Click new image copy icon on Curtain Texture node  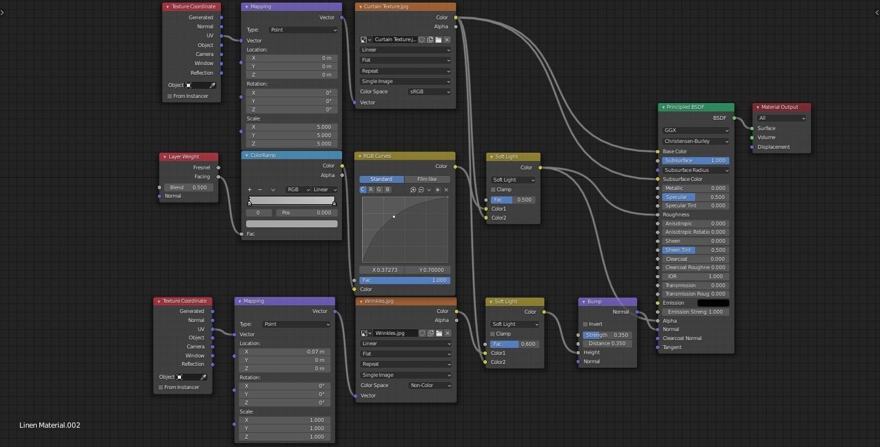tap(430, 40)
